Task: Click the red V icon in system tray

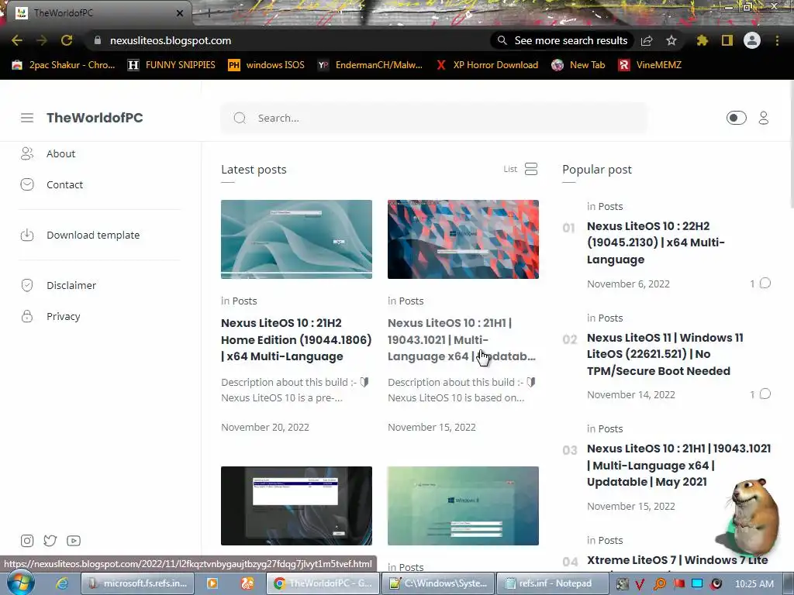Action: click(x=640, y=584)
